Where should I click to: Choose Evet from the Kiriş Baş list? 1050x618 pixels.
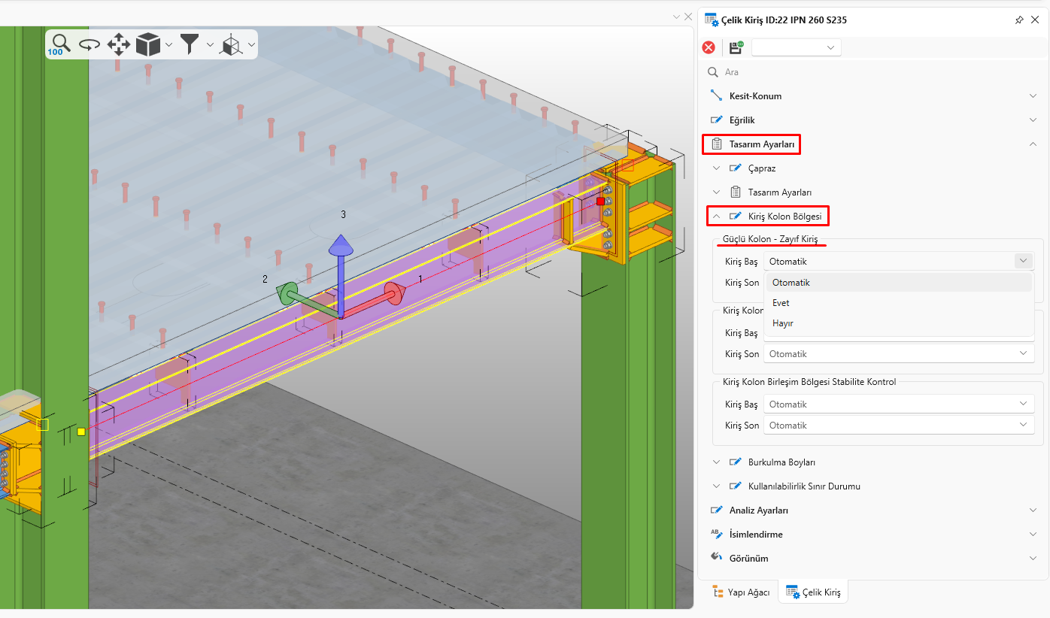click(x=781, y=303)
